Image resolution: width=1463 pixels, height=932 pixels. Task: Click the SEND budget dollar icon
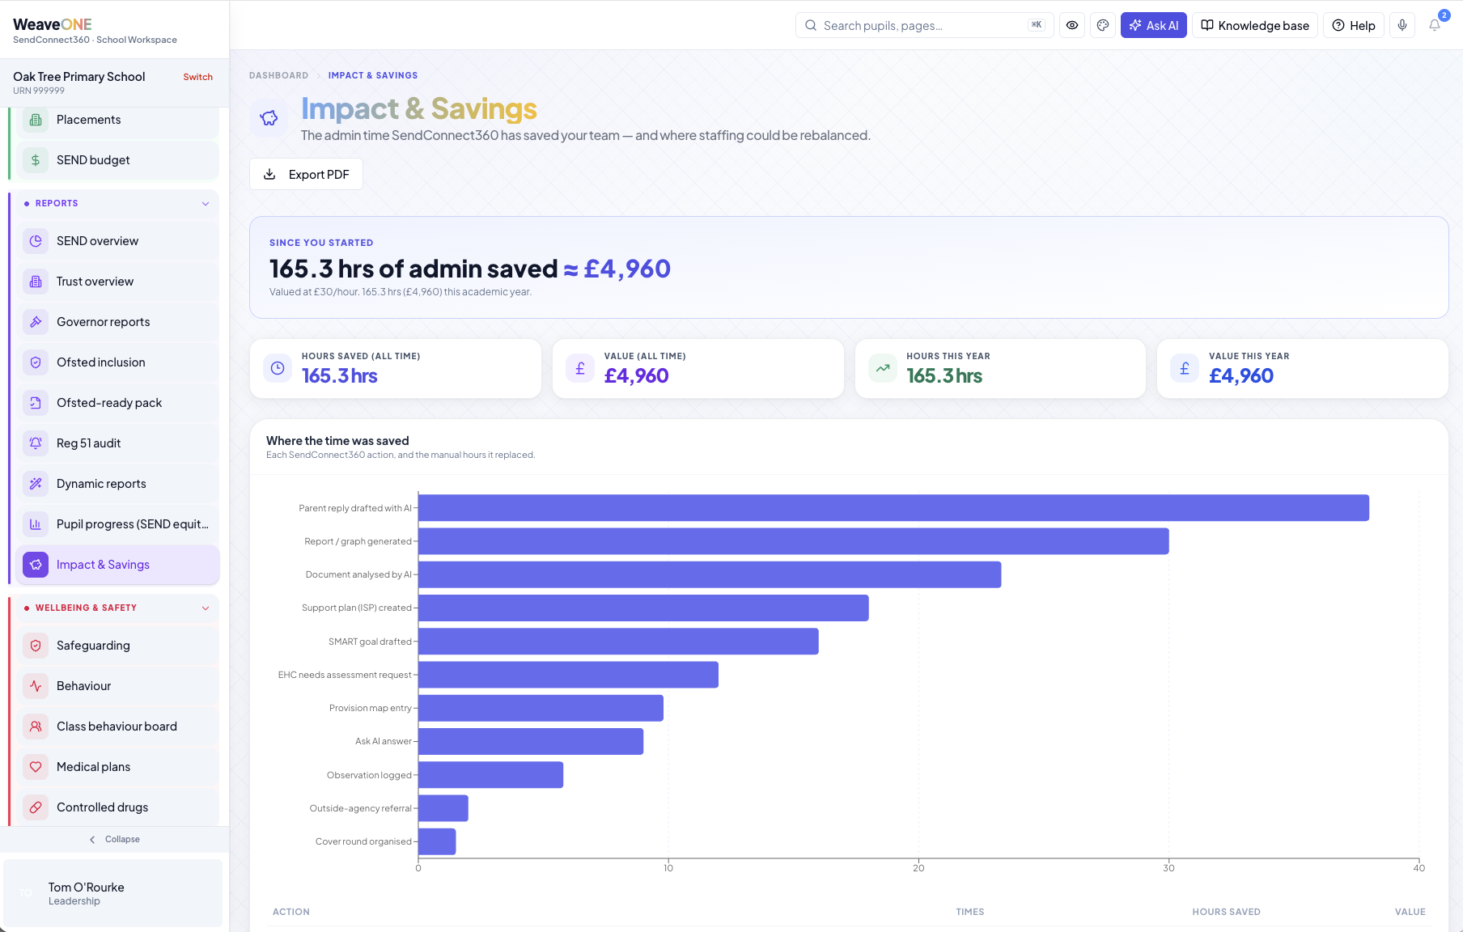pyautogui.click(x=36, y=160)
